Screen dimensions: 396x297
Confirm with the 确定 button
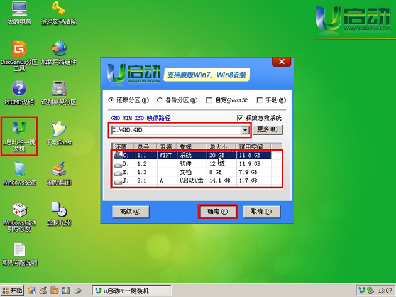tap(217, 212)
